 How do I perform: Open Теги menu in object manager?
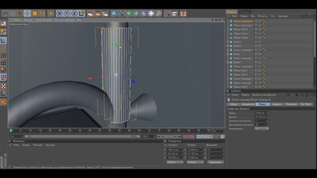pos(272,16)
